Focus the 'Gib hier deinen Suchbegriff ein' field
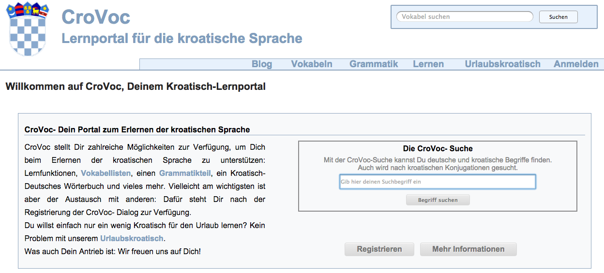The height and width of the screenshot is (273, 604). 438,182
